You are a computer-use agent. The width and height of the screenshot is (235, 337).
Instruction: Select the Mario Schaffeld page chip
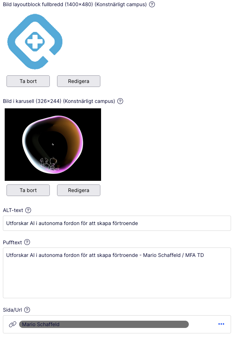(x=104, y=324)
